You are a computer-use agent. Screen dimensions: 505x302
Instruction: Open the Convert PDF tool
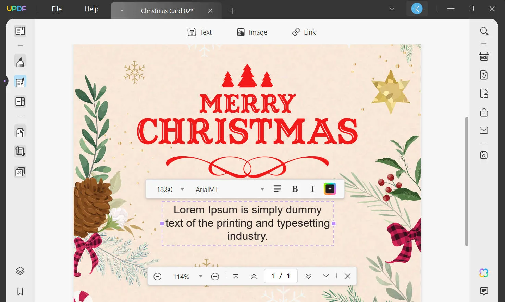pyautogui.click(x=484, y=75)
